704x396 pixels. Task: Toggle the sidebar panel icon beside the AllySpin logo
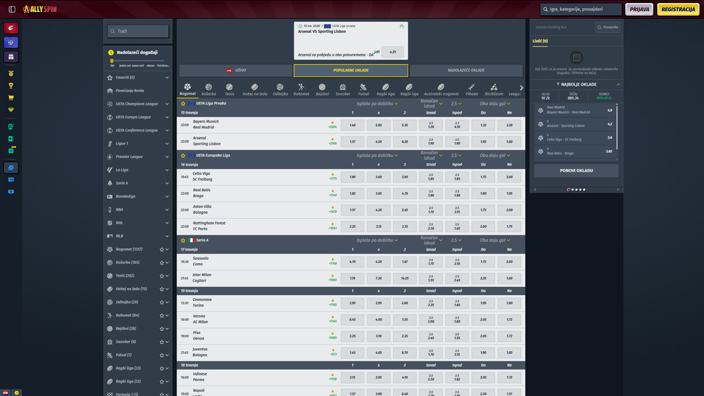click(x=12, y=9)
